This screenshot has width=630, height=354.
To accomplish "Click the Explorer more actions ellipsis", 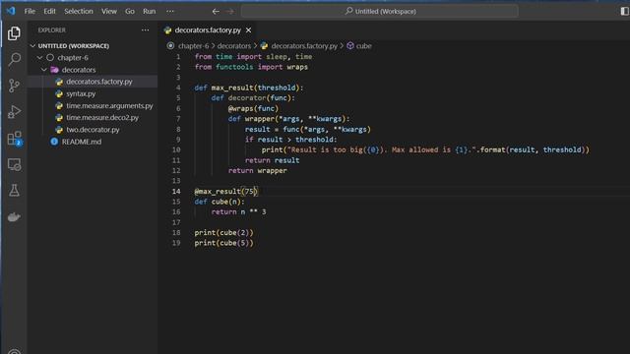I will (145, 30).
